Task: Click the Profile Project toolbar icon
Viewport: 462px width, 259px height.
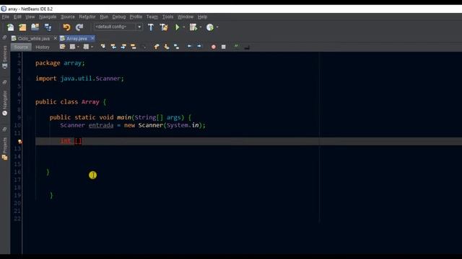Action: (x=210, y=27)
